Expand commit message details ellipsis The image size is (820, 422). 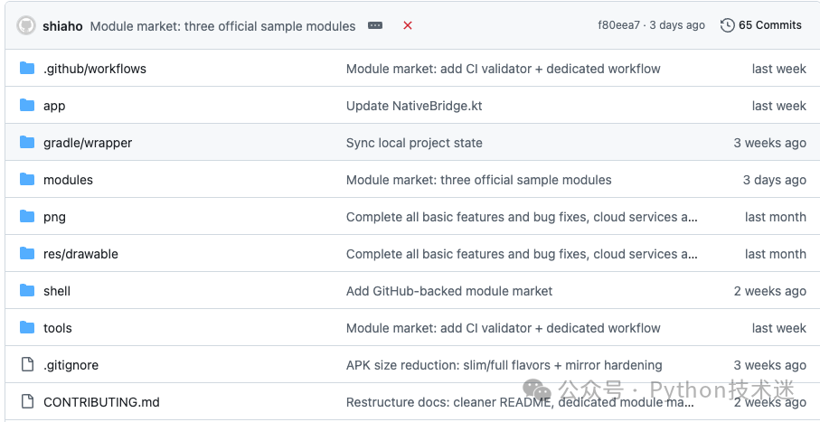click(x=375, y=25)
